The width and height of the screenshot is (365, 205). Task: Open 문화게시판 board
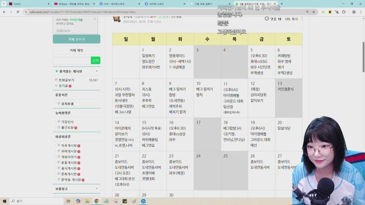pyautogui.click(x=68, y=174)
